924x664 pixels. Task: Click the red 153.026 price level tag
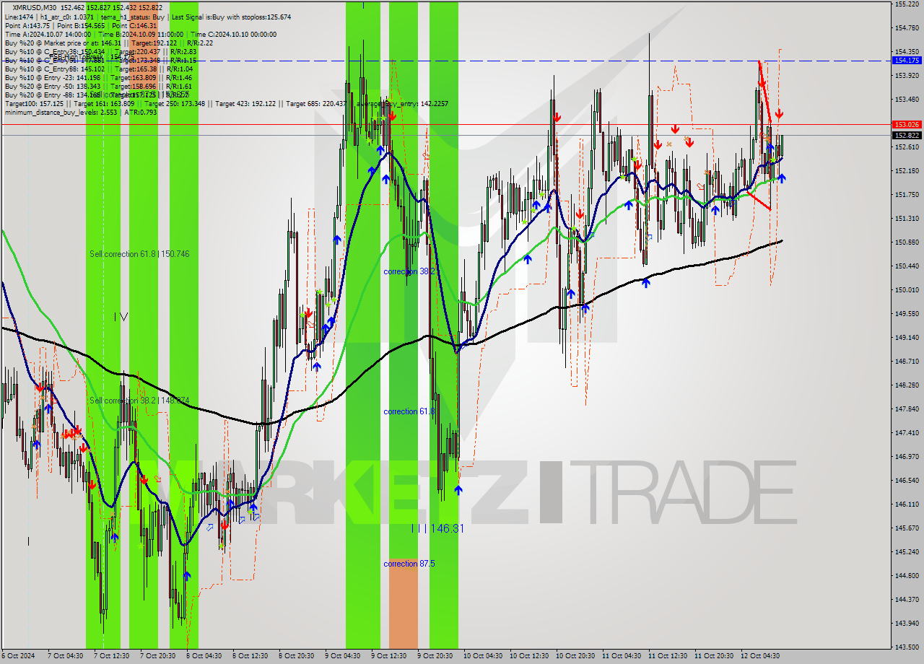[907, 125]
